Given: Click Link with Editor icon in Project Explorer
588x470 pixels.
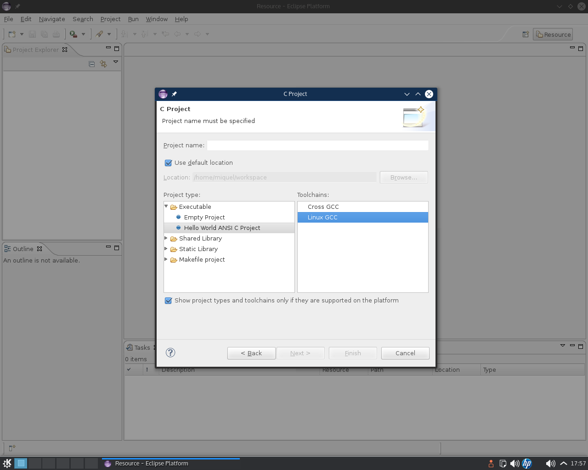Looking at the screenshot, I should (103, 64).
